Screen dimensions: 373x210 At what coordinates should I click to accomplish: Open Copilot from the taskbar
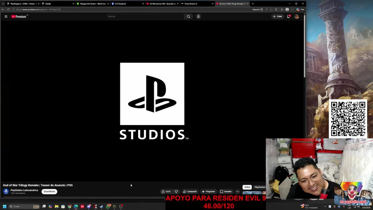click(x=50, y=206)
